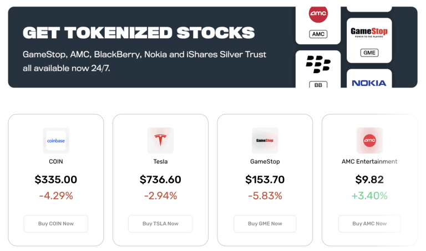426x251 pixels.
Task: Click the Coinbase logo icon
Action: (55, 141)
